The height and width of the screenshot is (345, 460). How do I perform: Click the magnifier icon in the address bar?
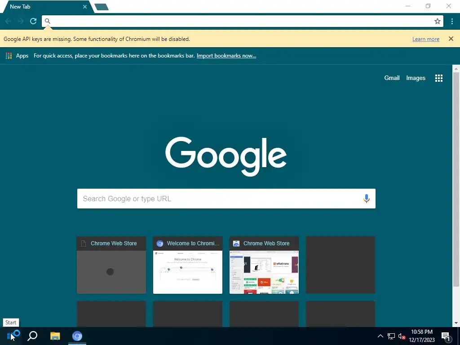48,21
